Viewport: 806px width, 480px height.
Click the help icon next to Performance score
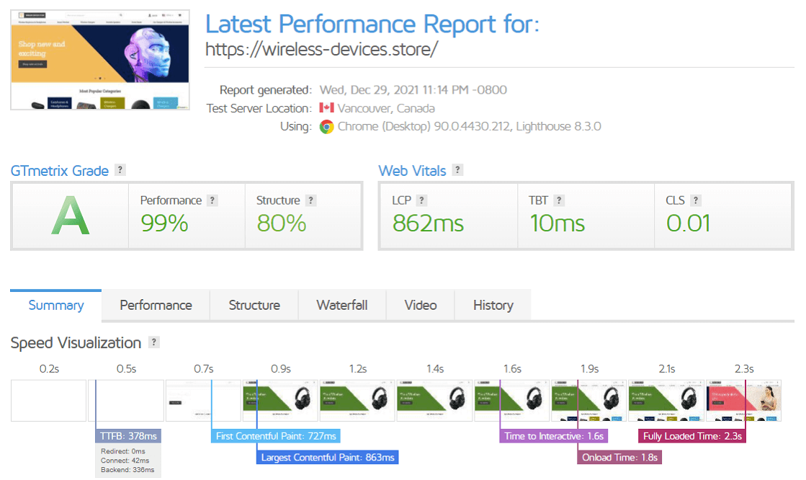click(212, 201)
